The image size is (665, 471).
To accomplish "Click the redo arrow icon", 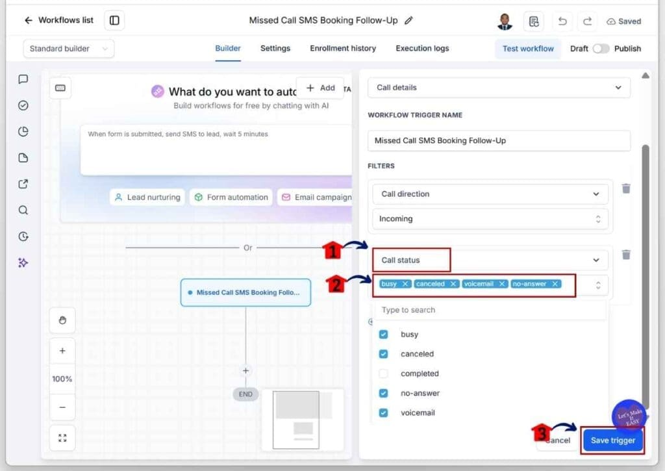I will (587, 21).
